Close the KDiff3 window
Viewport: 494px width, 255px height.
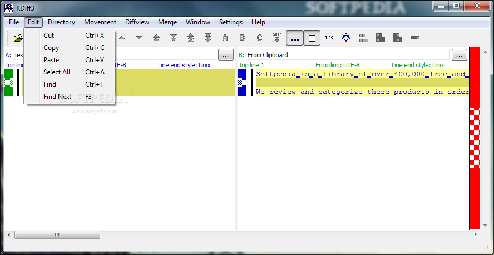(477, 6)
